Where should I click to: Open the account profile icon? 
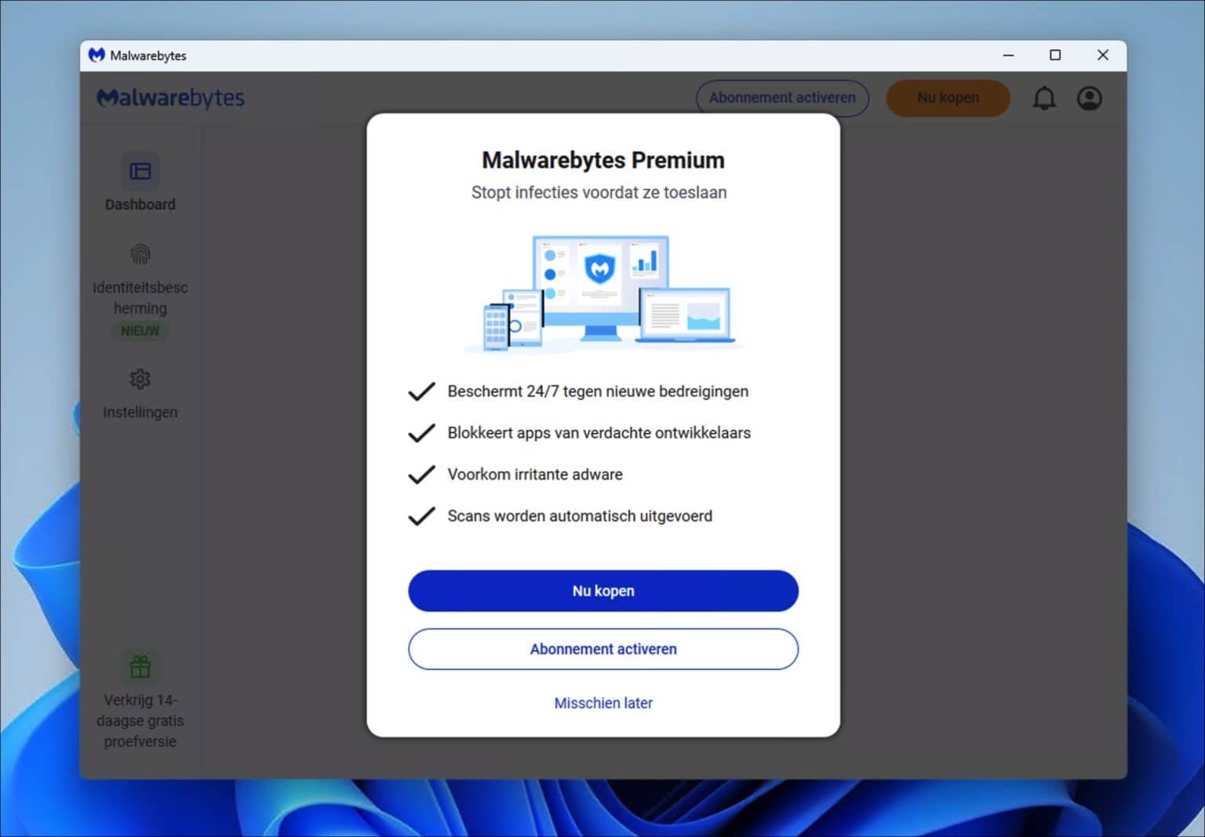(x=1089, y=98)
